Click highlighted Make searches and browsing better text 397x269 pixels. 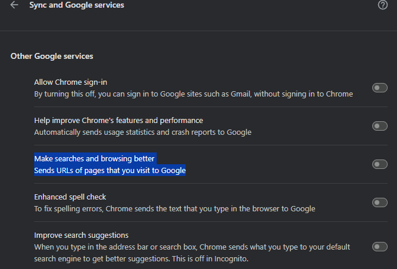[x=94, y=158]
